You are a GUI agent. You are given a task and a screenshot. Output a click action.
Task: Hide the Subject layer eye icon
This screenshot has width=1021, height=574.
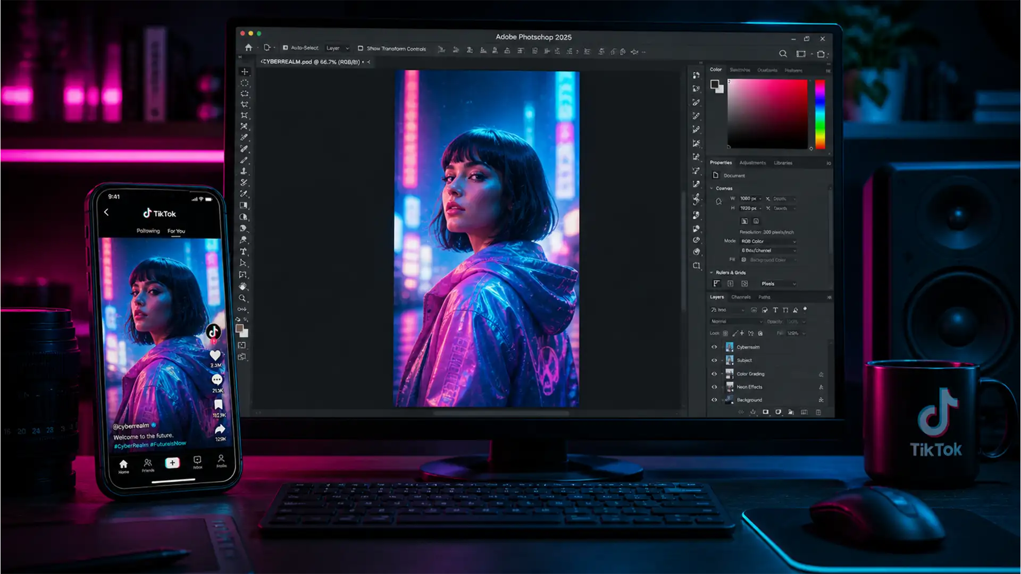pos(714,360)
